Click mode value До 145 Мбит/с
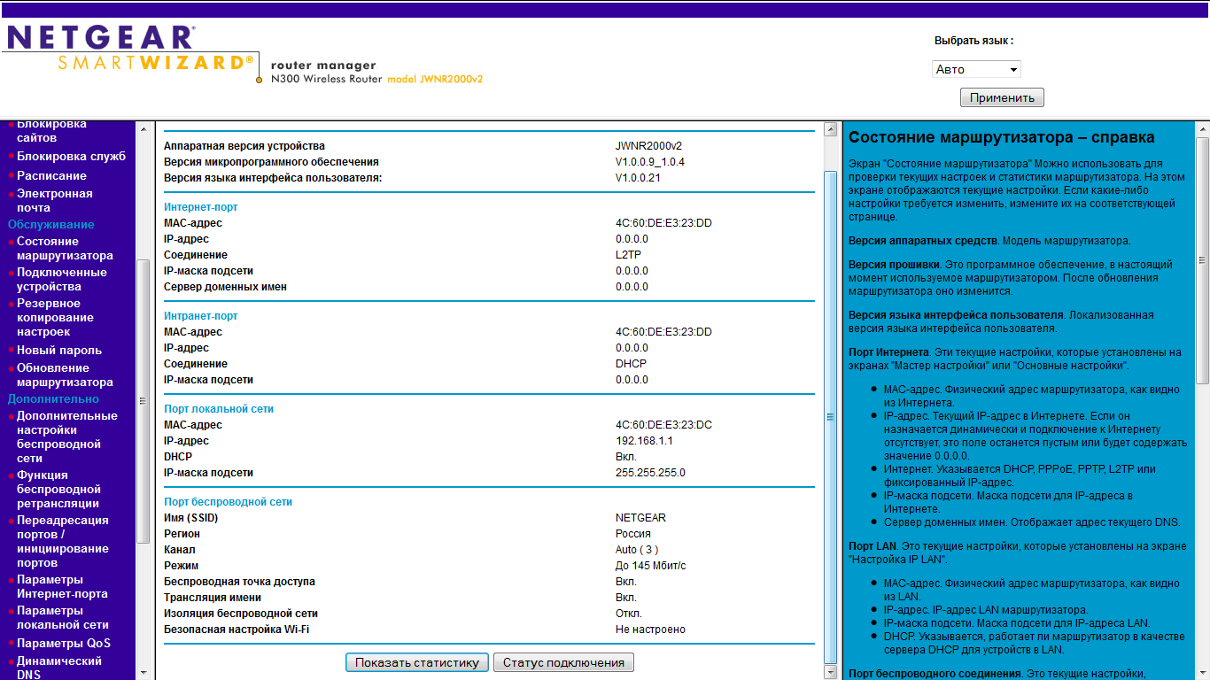1210x680 pixels. point(650,566)
